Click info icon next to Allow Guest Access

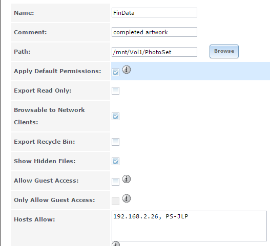pyautogui.click(x=127, y=179)
